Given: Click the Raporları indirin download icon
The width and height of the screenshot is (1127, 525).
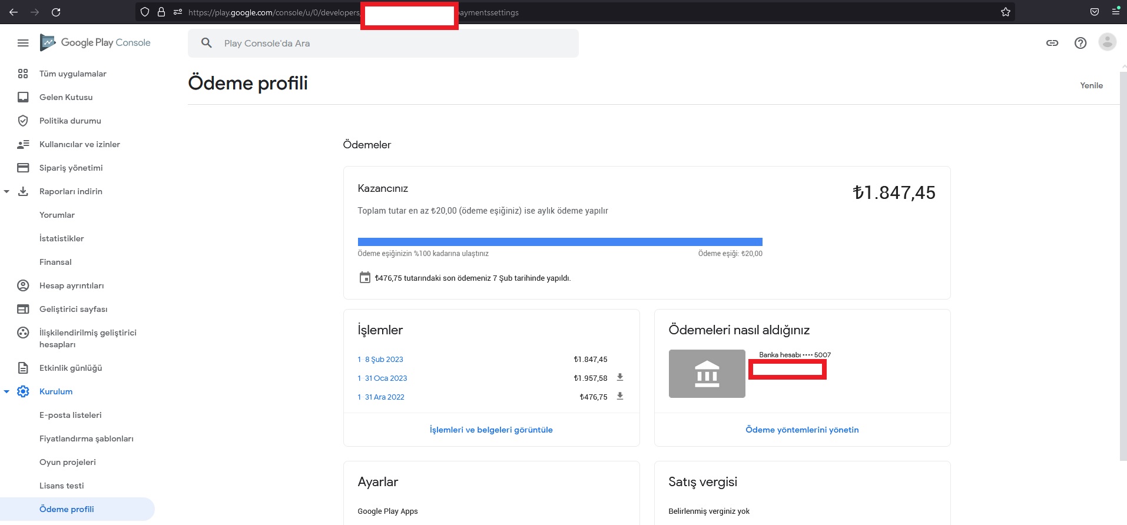Looking at the screenshot, I should click(23, 191).
